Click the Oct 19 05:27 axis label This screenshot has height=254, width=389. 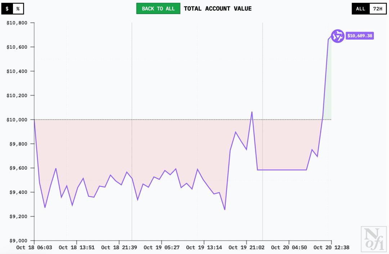(161, 248)
